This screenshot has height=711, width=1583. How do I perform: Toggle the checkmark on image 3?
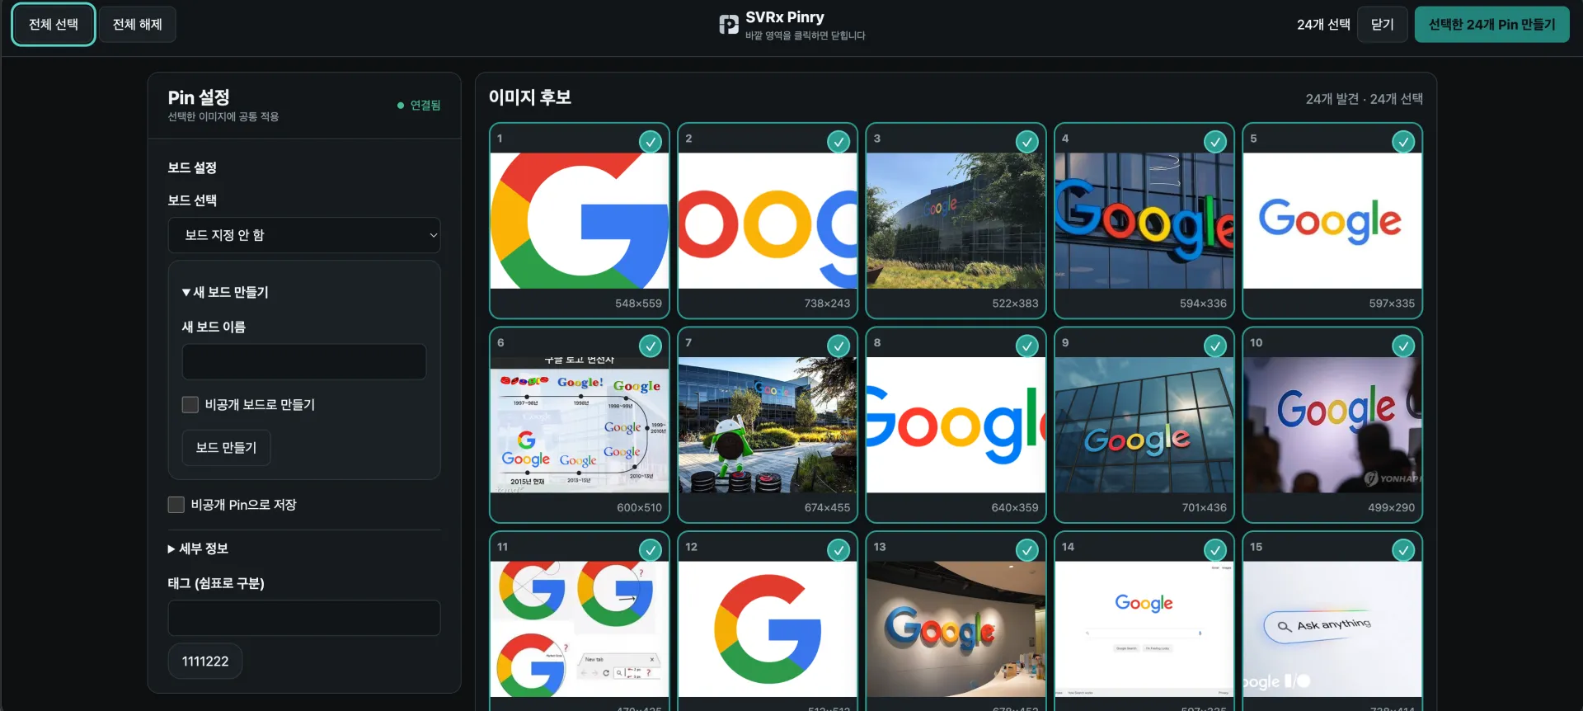click(x=1026, y=142)
